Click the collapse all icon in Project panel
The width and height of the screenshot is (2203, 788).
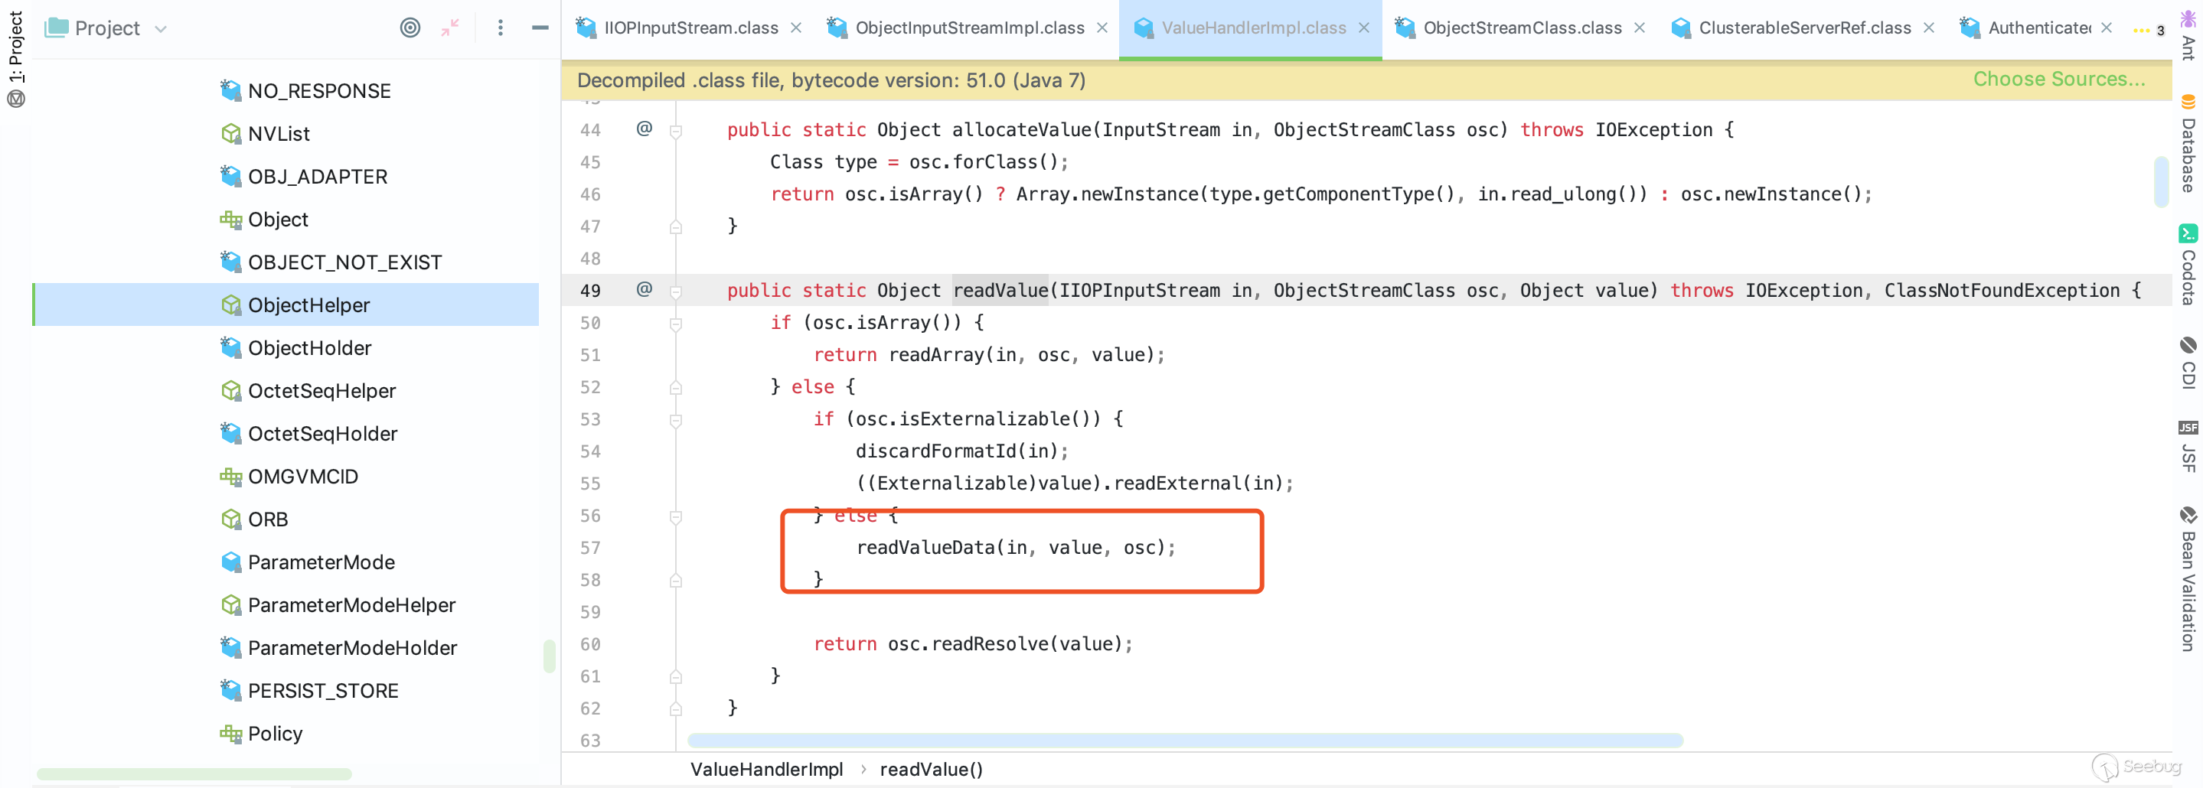click(450, 28)
